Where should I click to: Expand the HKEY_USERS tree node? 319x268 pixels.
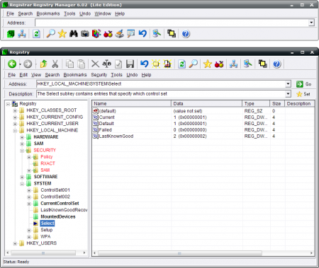(15, 243)
